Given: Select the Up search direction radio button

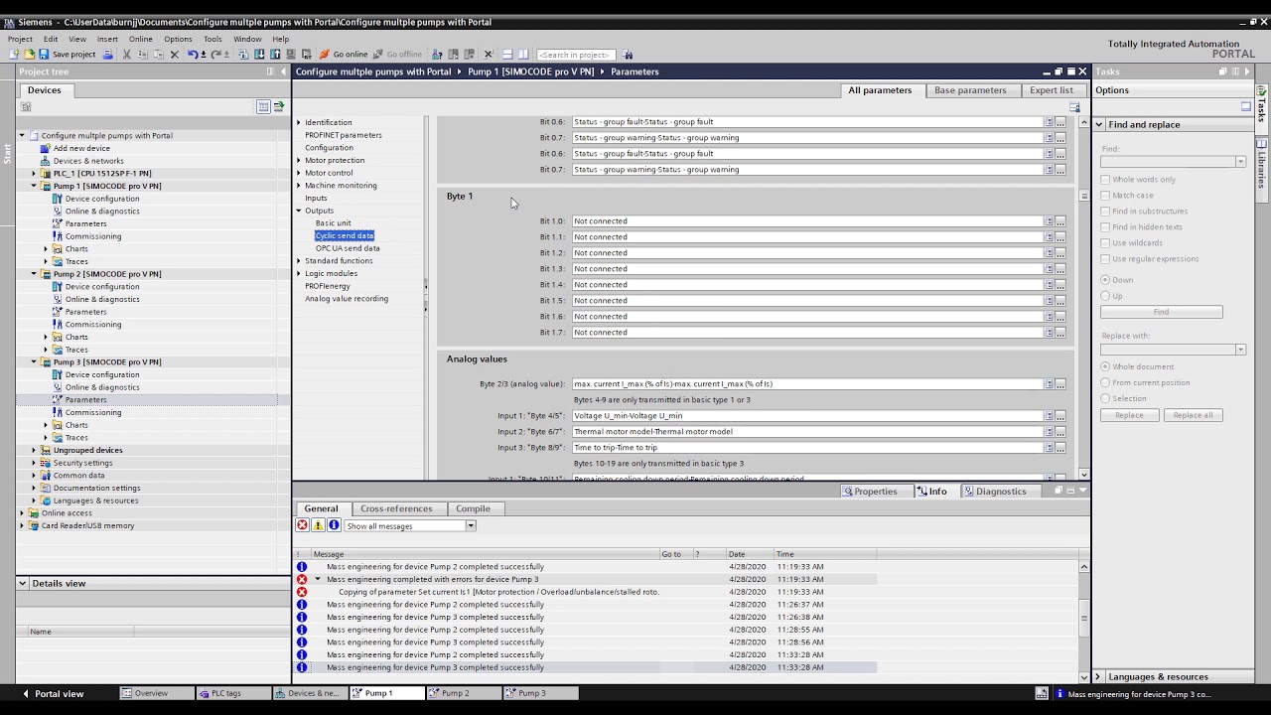Looking at the screenshot, I should (1105, 296).
